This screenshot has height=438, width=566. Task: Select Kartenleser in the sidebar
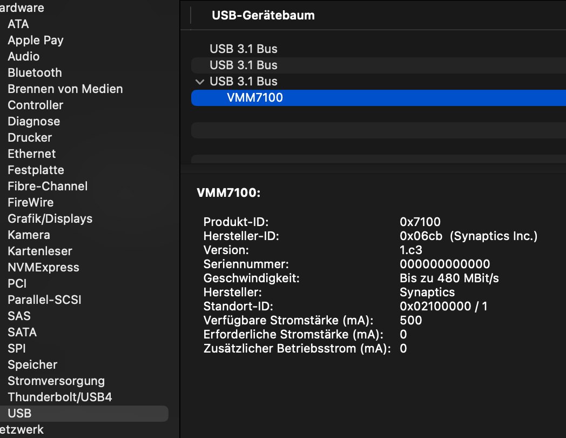[40, 251]
